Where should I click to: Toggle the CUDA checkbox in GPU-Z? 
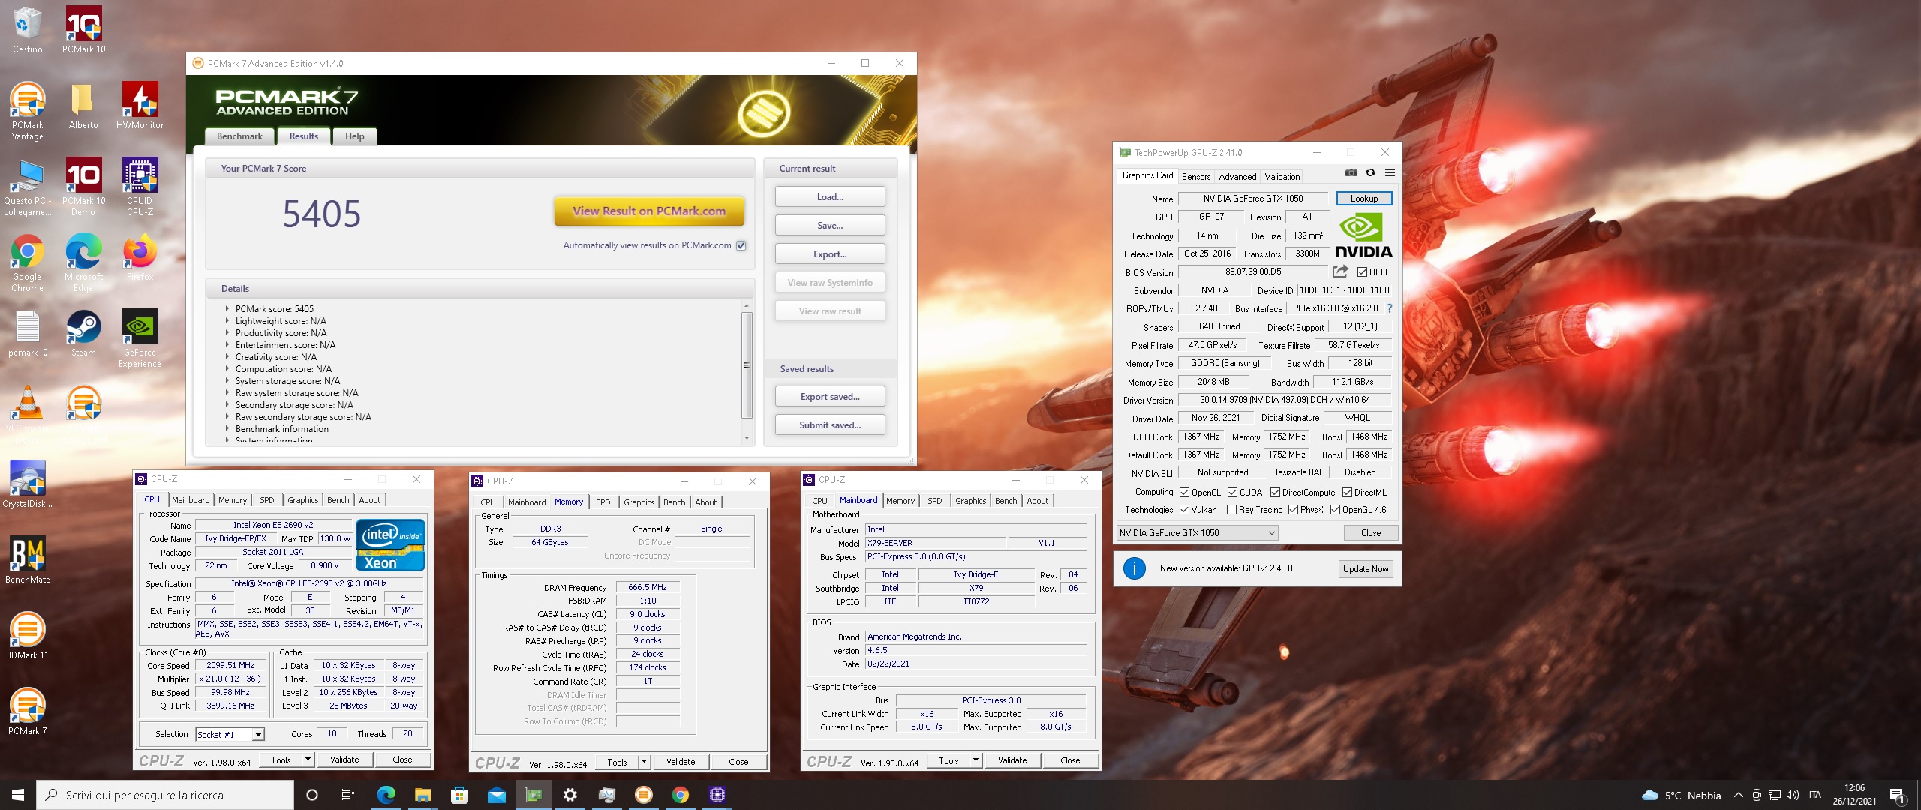coord(1232,493)
